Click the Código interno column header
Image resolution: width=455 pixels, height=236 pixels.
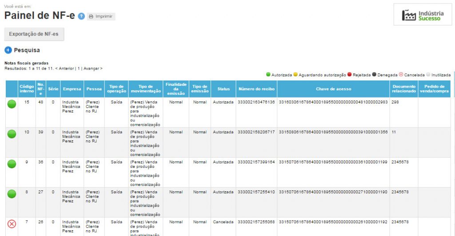point(27,89)
